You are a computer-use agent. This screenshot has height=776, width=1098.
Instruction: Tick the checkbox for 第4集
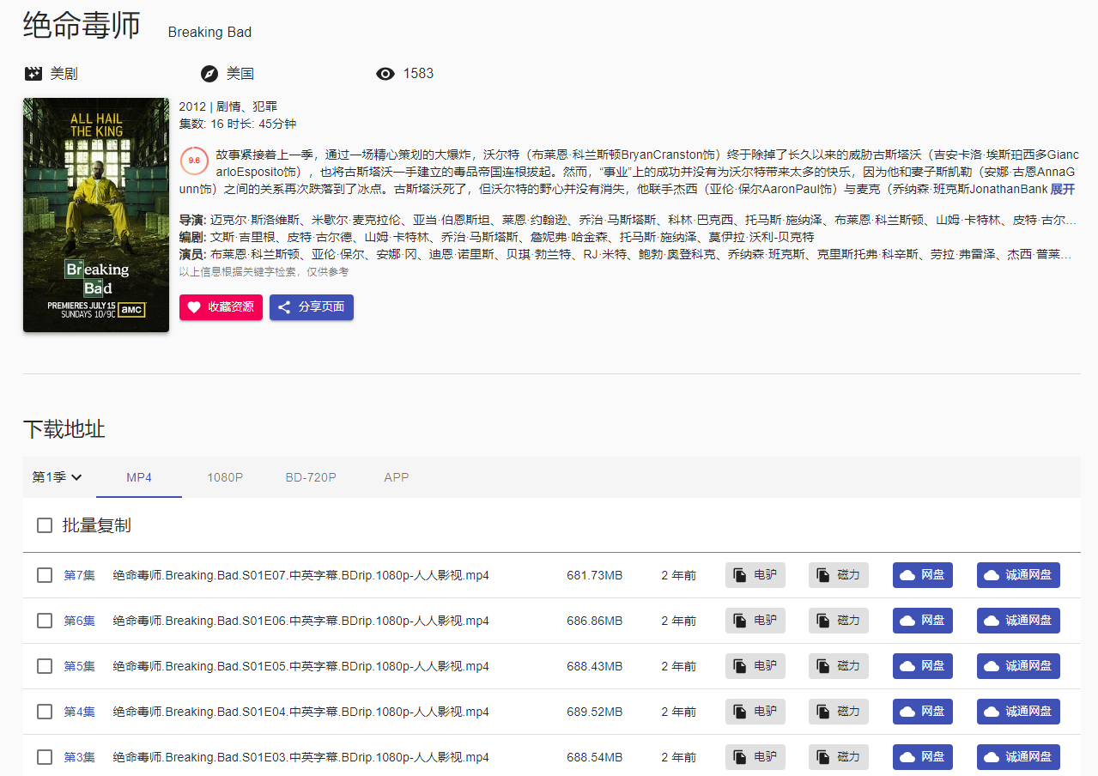click(x=45, y=712)
